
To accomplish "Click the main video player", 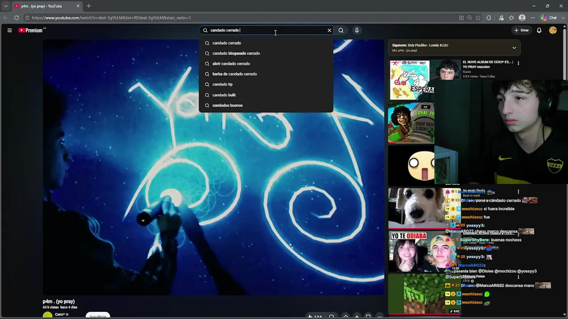I will 213,167.
